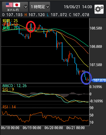This screenshot has width=106, height=135.
Task: Click the MACD zero axis label
Action: 91,94
